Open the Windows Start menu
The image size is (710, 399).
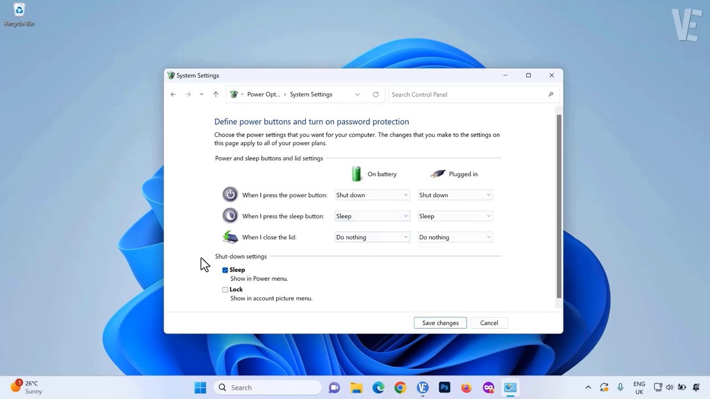point(200,387)
